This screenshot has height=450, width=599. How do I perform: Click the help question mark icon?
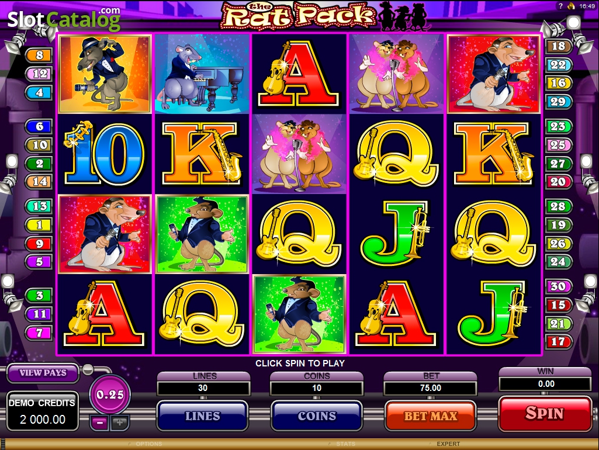click(x=560, y=6)
